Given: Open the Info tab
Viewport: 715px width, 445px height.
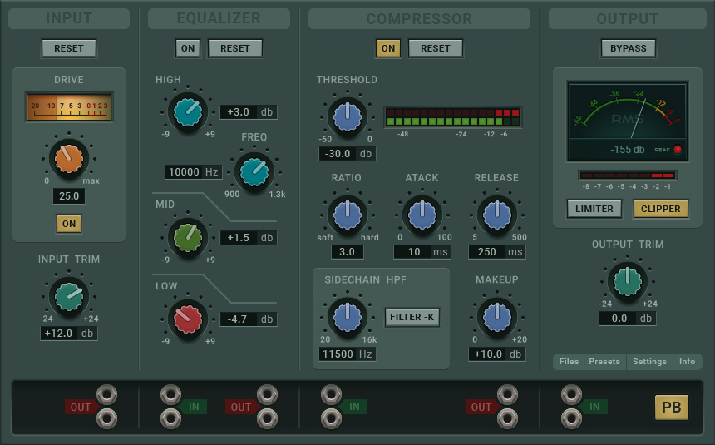Looking at the screenshot, I should tap(687, 362).
